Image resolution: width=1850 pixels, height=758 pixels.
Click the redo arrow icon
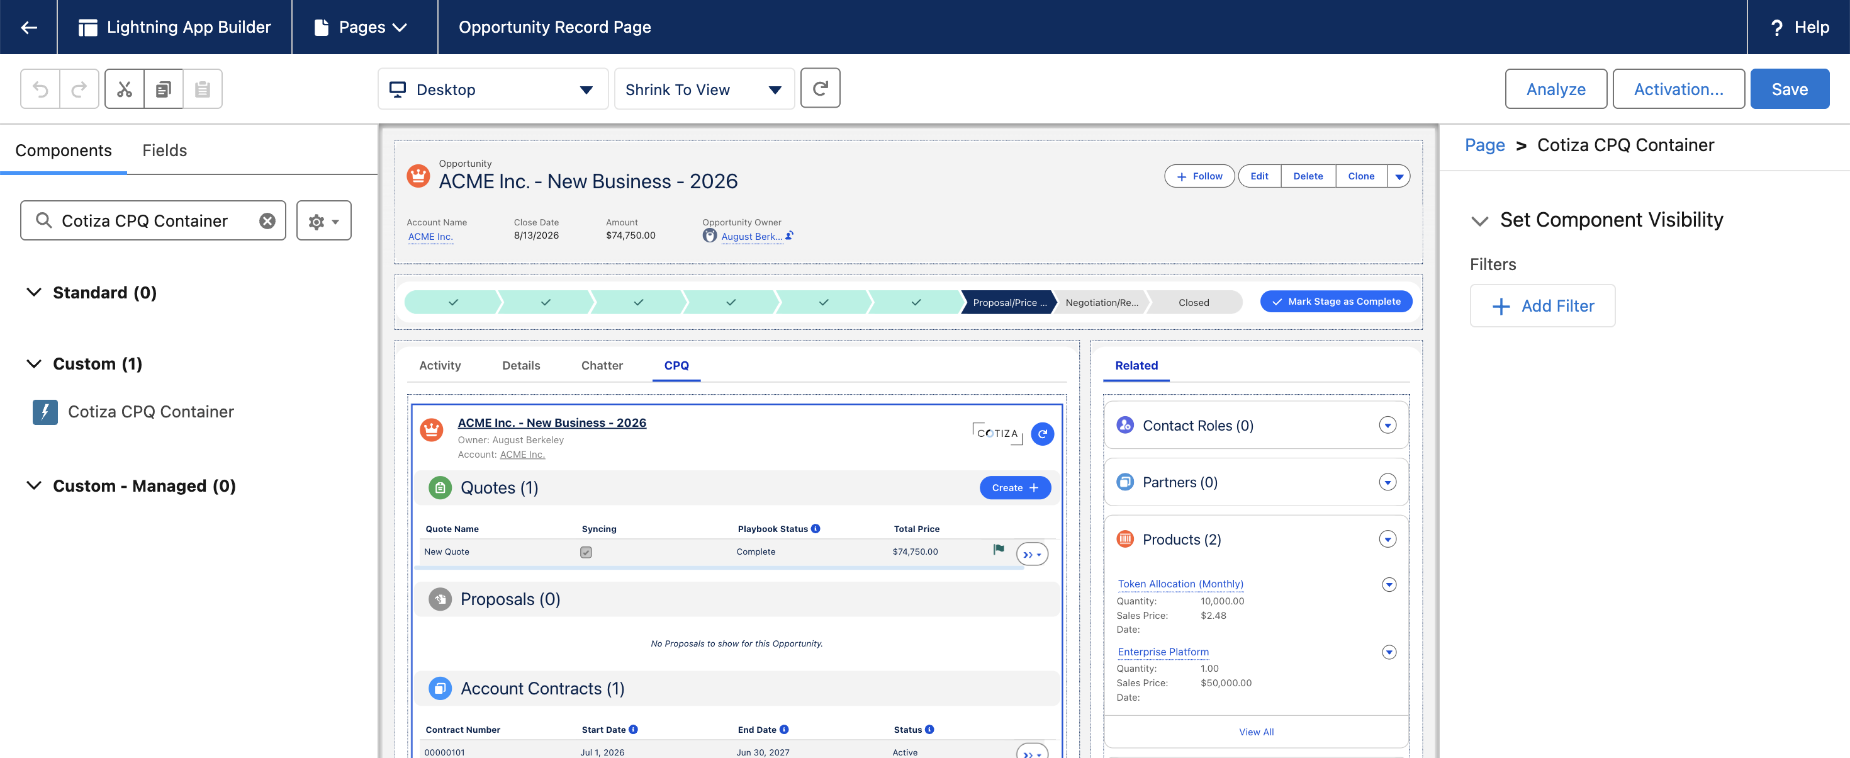(x=79, y=89)
